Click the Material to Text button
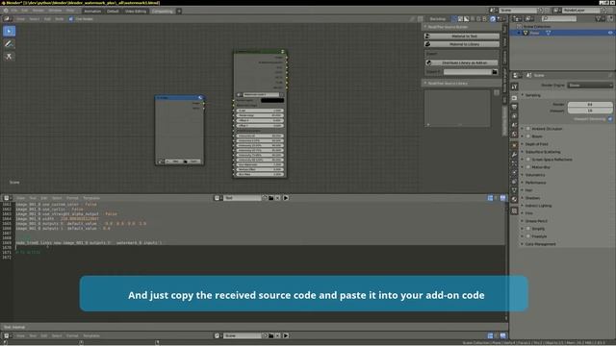Screen dimensions: 616x346 coord(462,37)
